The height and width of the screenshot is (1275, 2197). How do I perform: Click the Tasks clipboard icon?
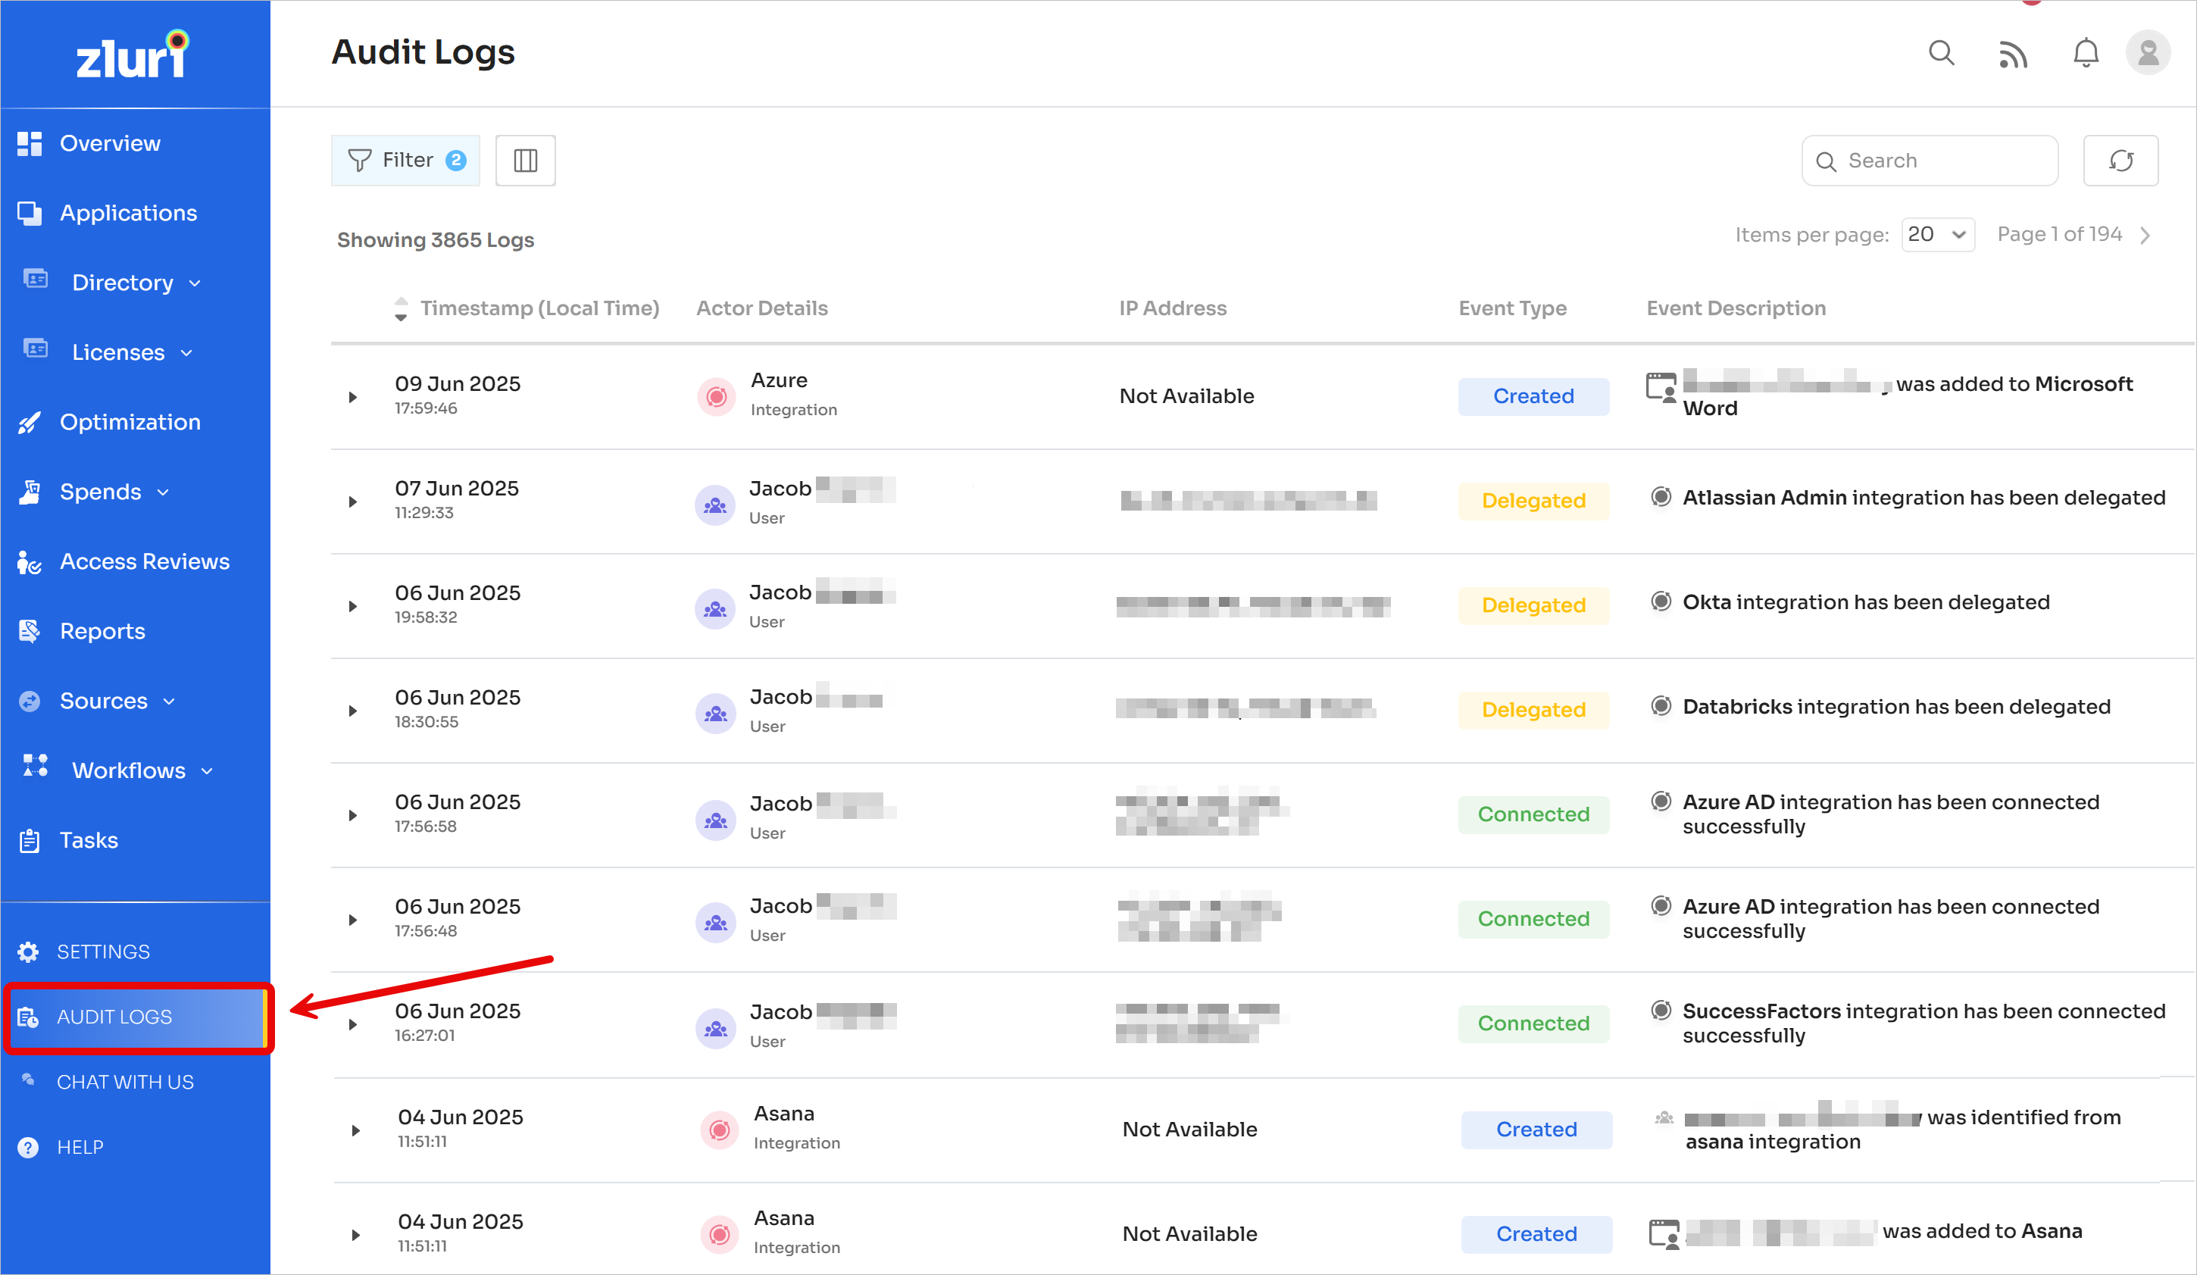coord(30,841)
